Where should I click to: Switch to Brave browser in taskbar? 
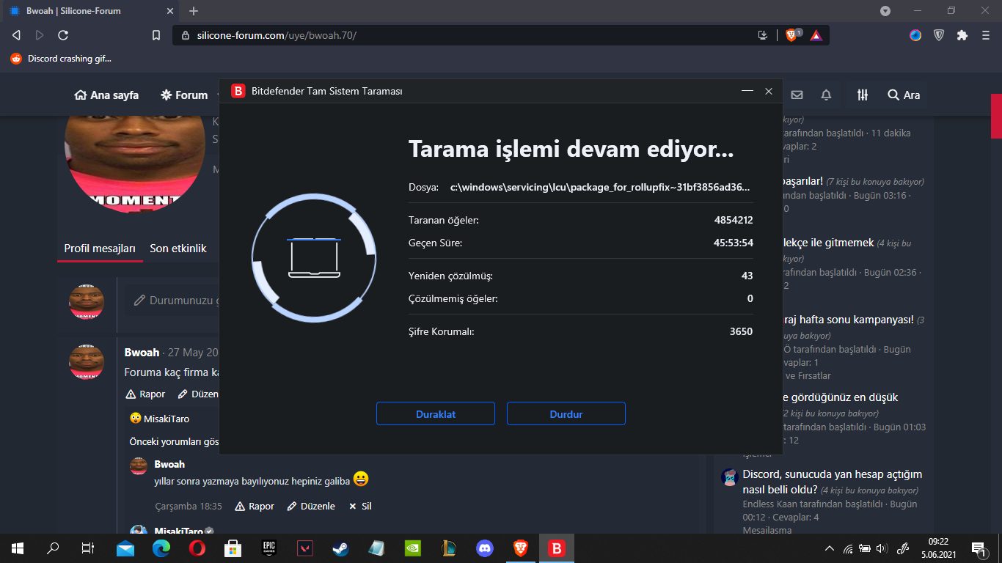click(521, 548)
